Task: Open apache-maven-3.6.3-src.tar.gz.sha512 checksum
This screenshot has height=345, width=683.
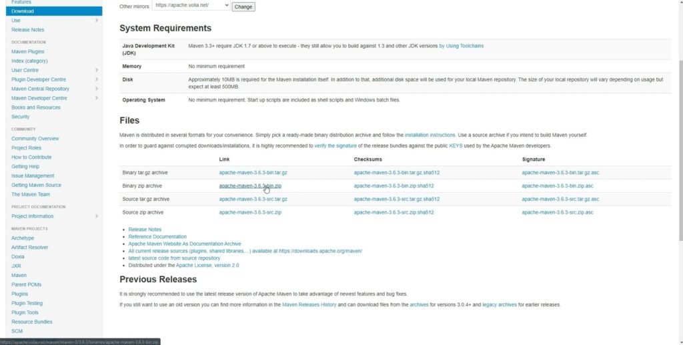Action: pyautogui.click(x=397, y=199)
